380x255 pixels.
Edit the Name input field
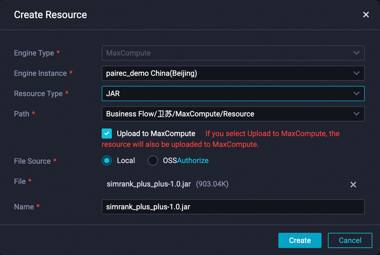pyautogui.click(x=233, y=207)
